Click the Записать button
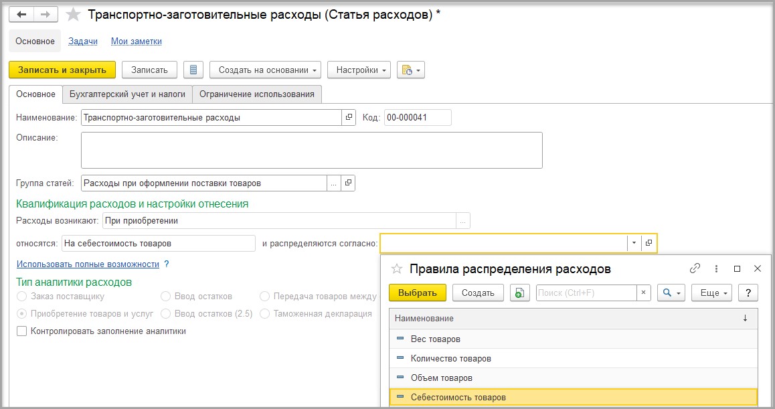Image resolution: width=775 pixels, height=409 pixels. click(x=149, y=70)
